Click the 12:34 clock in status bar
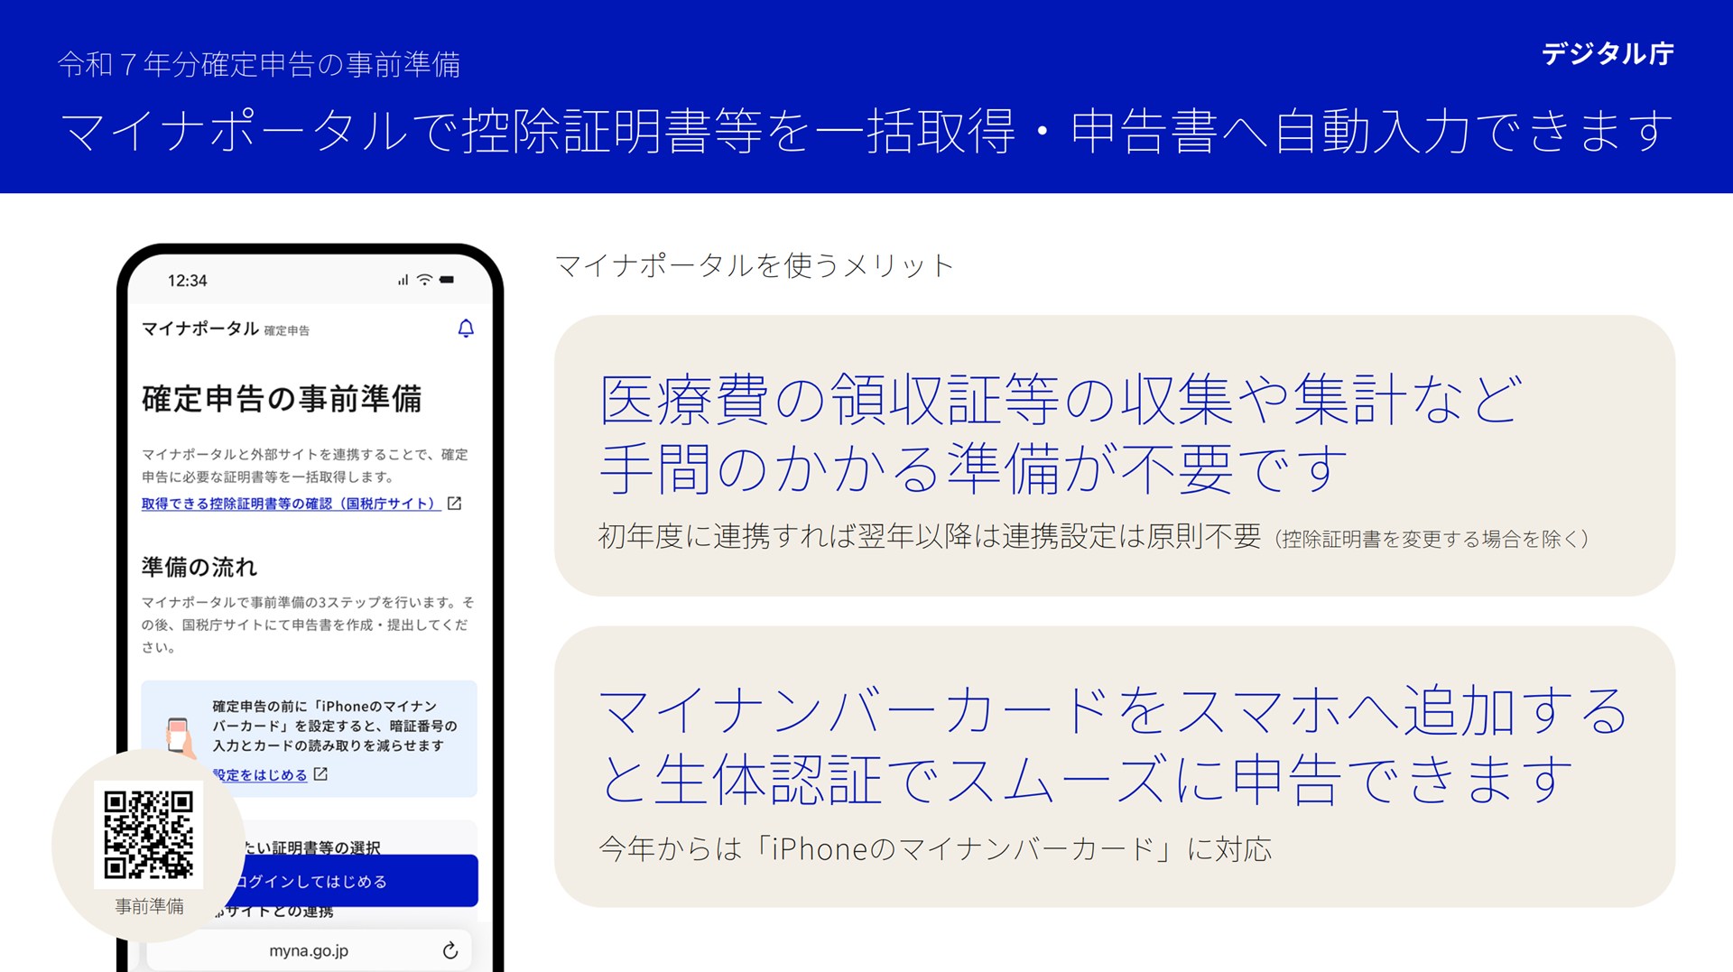The height and width of the screenshot is (972, 1733). (x=188, y=281)
